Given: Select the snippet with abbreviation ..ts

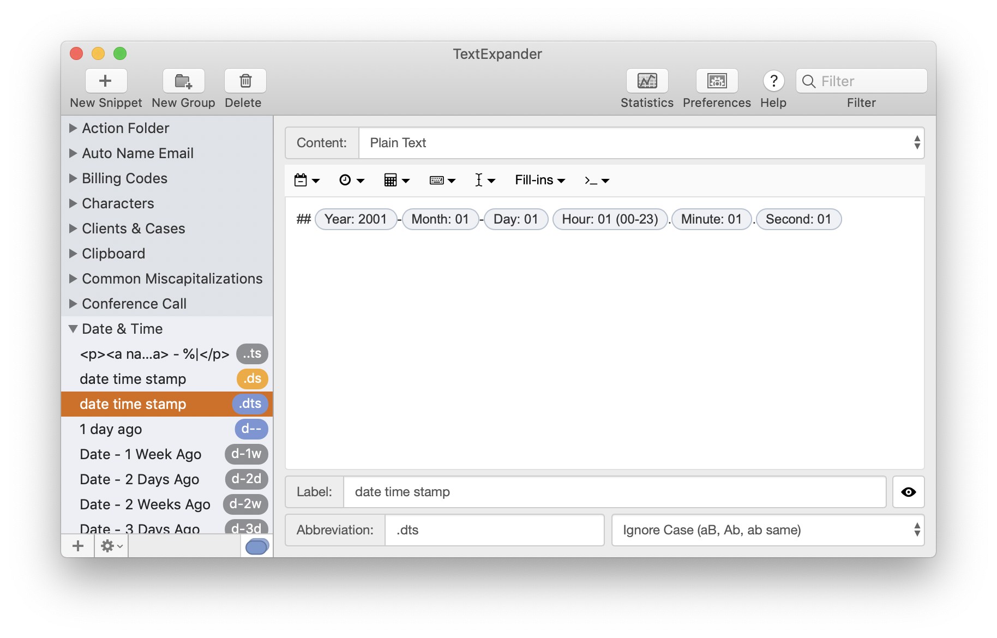Looking at the screenshot, I should click(x=167, y=354).
